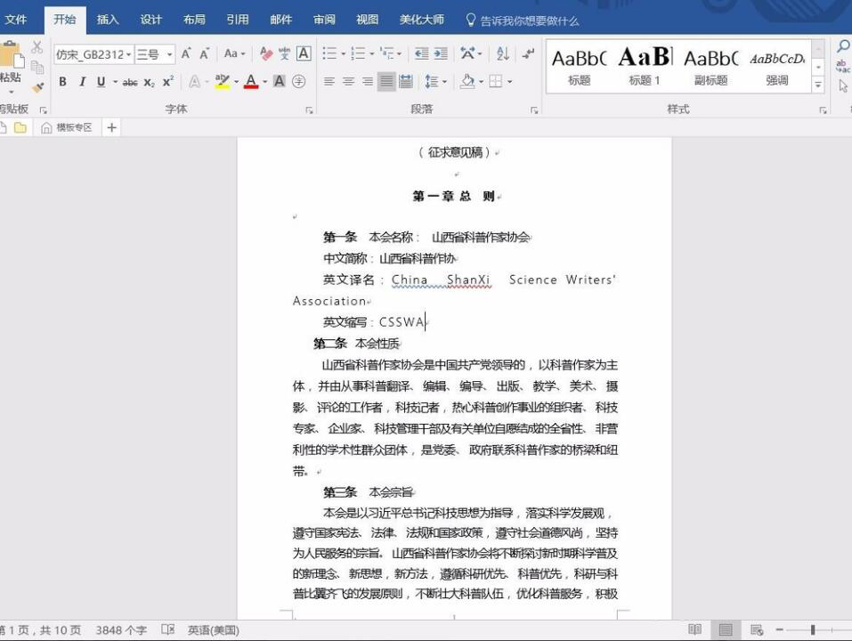The image size is (852, 641).
Task: Open the borders dropdown arrow
Action: pos(509,82)
